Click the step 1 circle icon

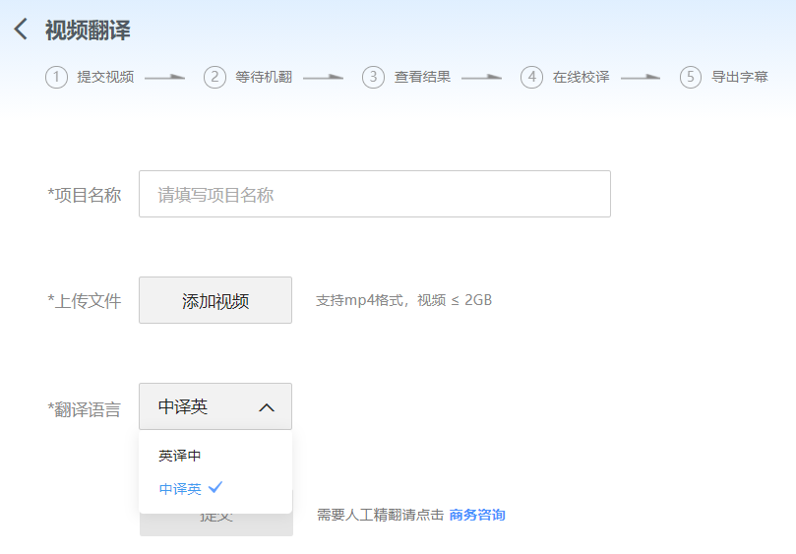[x=56, y=77]
